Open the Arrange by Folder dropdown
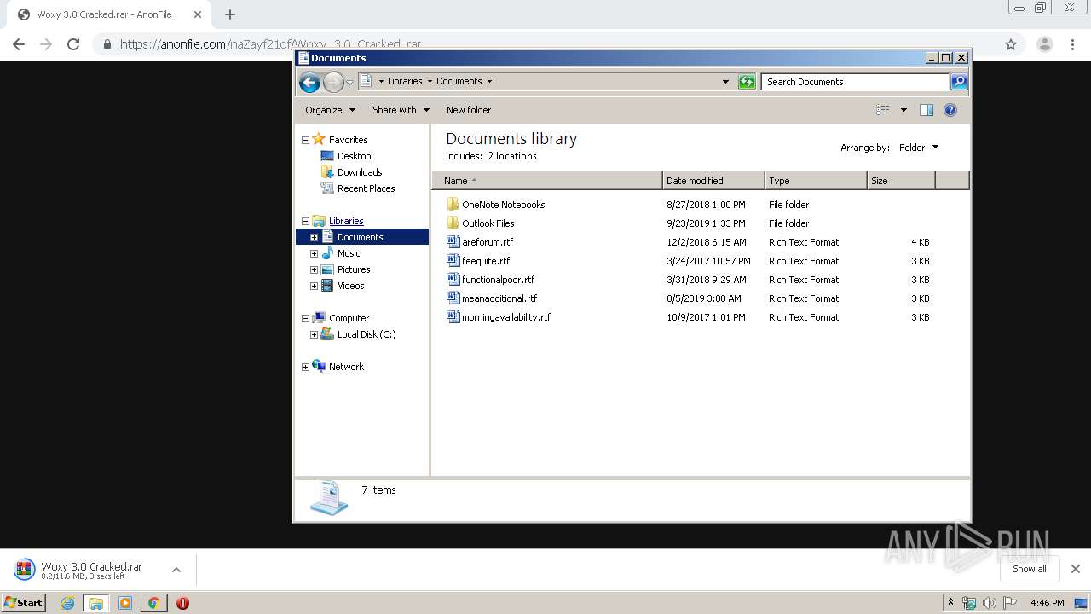Image resolution: width=1091 pixels, height=614 pixels. tap(919, 148)
